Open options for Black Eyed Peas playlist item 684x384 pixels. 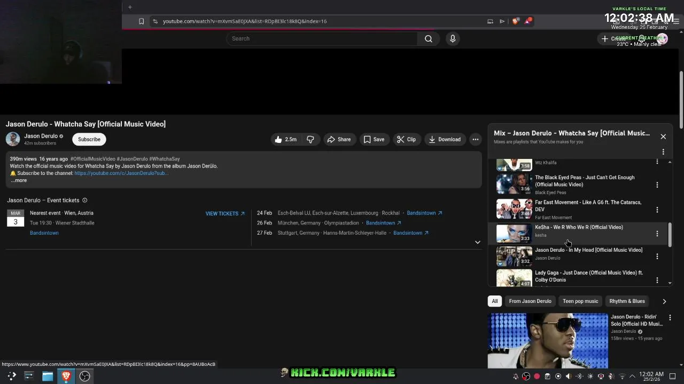pos(657,185)
